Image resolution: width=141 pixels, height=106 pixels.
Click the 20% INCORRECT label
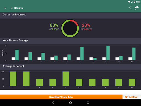(x=86, y=27)
